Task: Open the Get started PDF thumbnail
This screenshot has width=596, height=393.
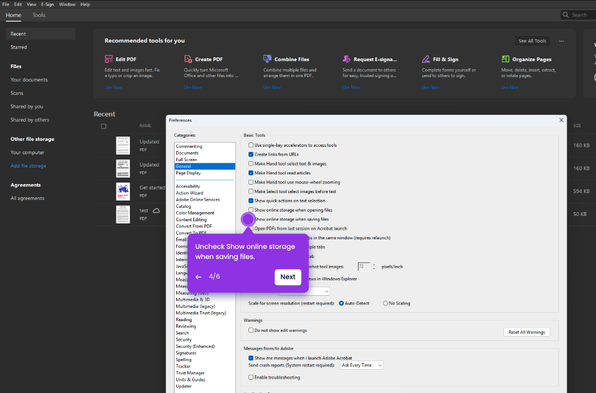Action: (x=123, y=191)
